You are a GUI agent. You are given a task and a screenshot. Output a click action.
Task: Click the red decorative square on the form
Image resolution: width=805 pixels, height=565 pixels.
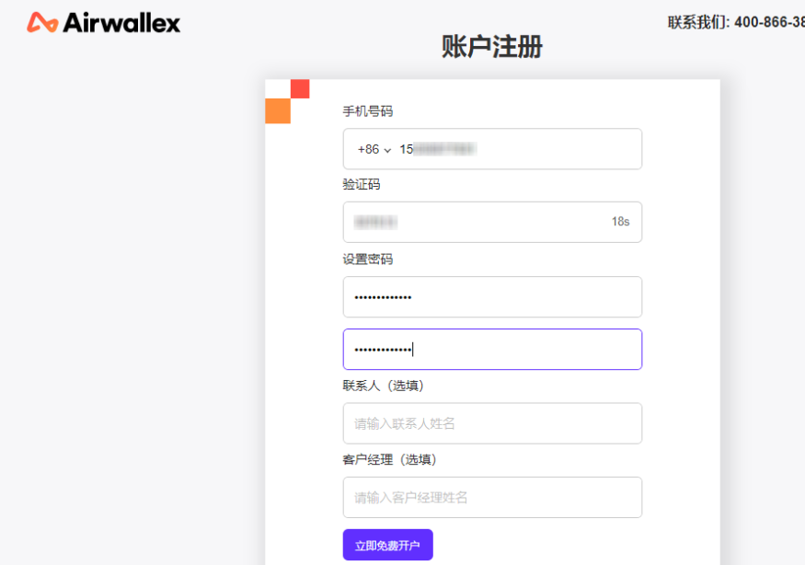300,88
